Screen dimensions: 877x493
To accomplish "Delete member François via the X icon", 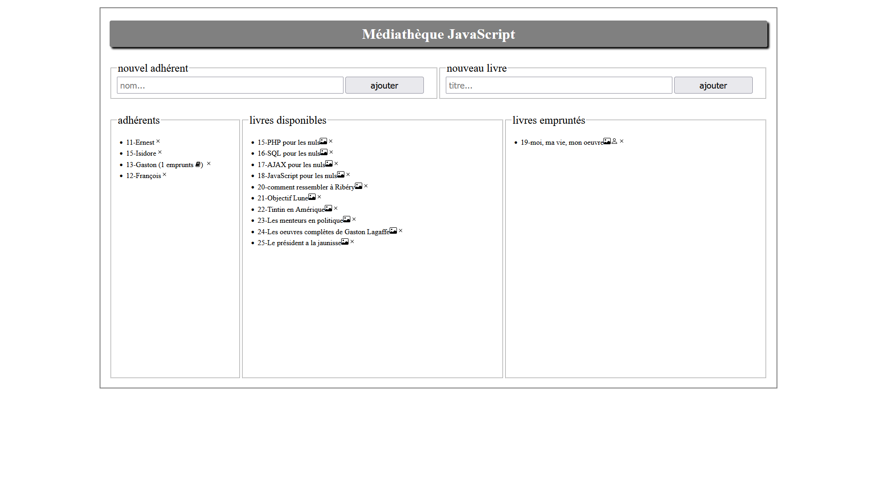I will [x=164, y=175].
